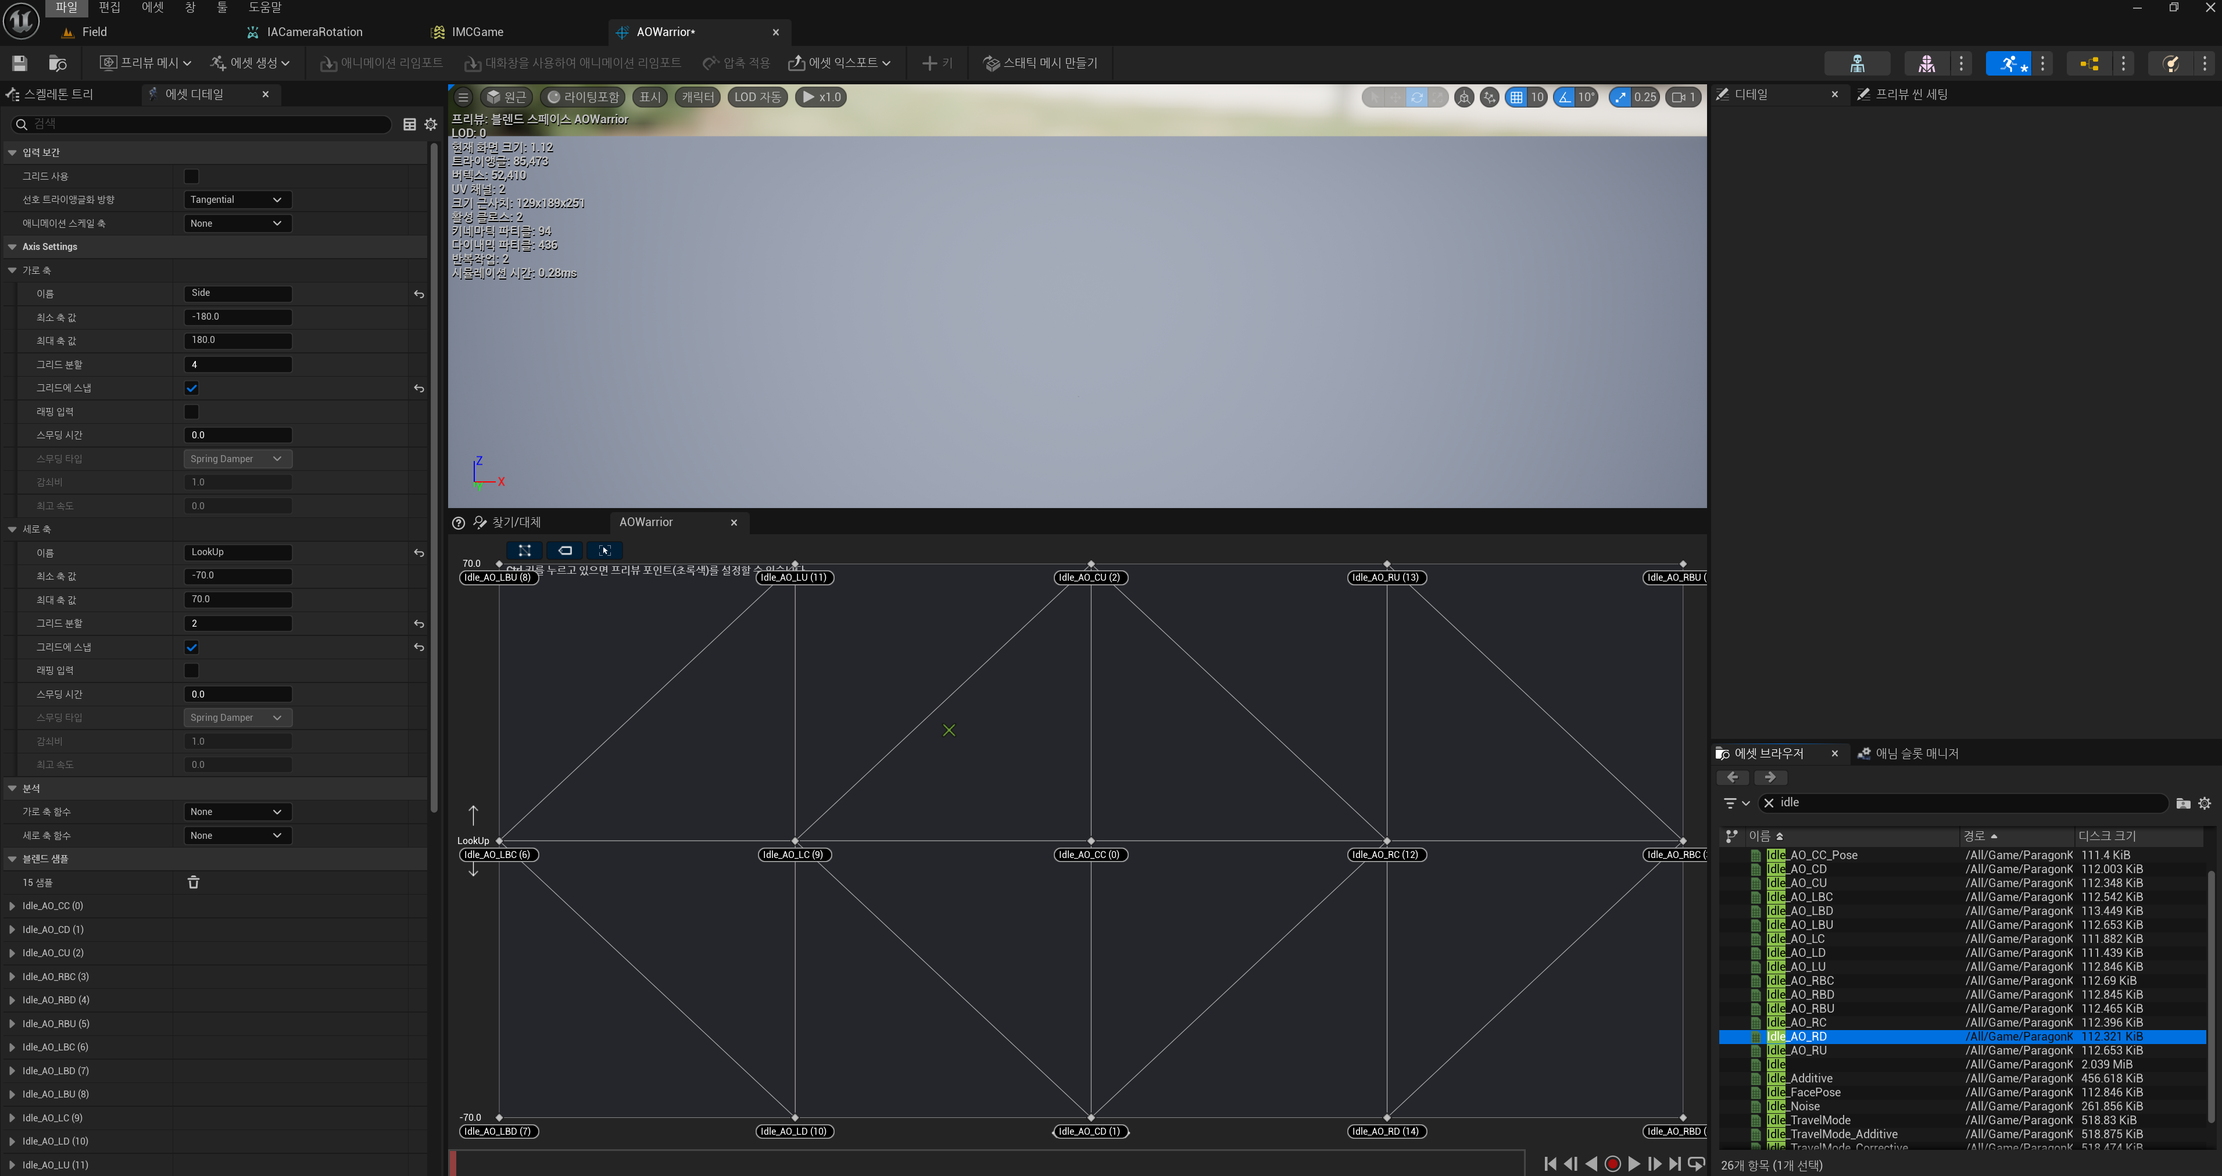Open the Tangential triangulation dropdown
The width and height of the screenshot is (2222, 1176).
coord(237,199)
